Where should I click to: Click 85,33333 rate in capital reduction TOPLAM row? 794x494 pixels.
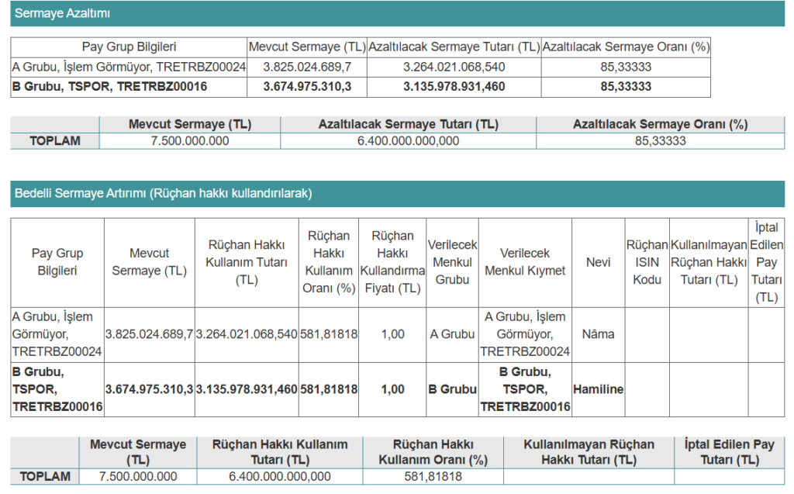coord(660,141)
